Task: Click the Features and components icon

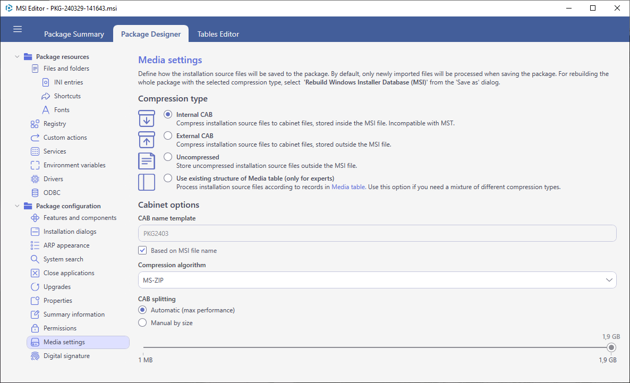Action: (35, 218)
